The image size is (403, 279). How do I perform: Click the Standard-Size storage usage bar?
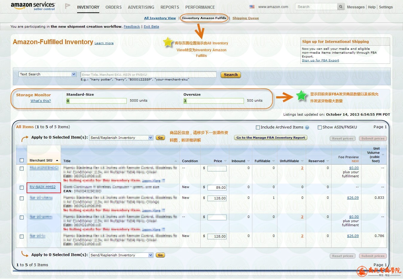coord(97,101)
